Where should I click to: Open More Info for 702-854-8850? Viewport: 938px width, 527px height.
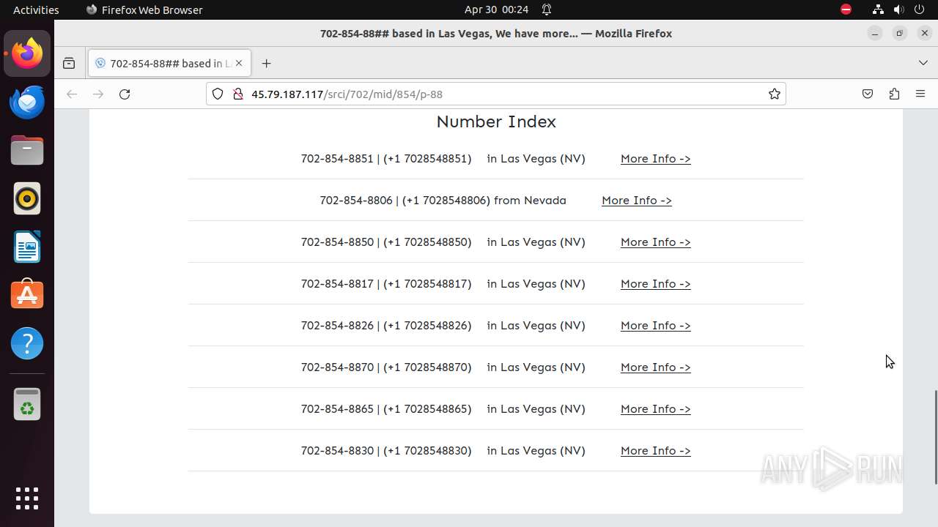point(656,242)
